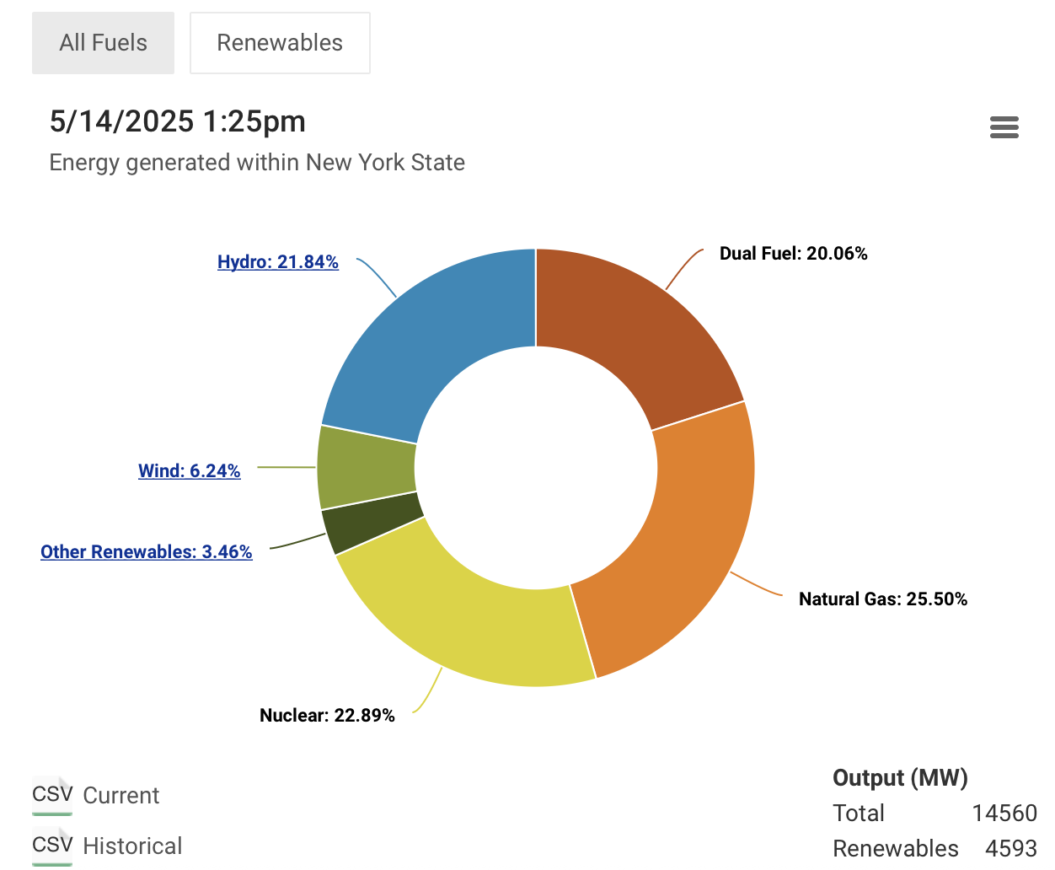Click the Natural Gas: 25.50% label
Image resolution: width=1055 pixels, height=870 pixels.
click(882, 599)
